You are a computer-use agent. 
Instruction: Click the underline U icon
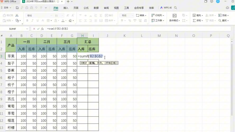pos(38,21)
